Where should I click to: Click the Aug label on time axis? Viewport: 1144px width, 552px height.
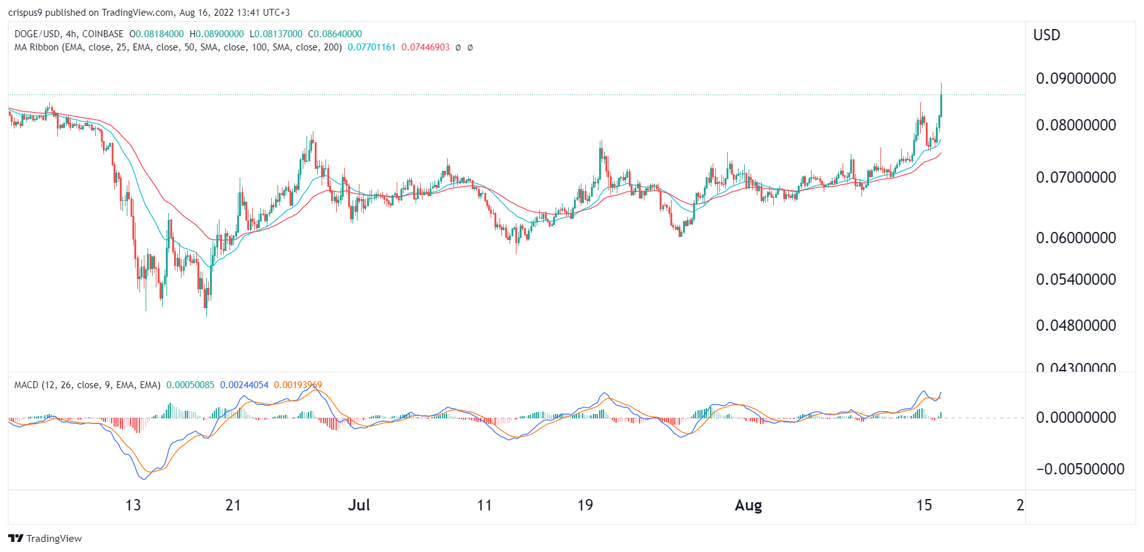(749, 505)
